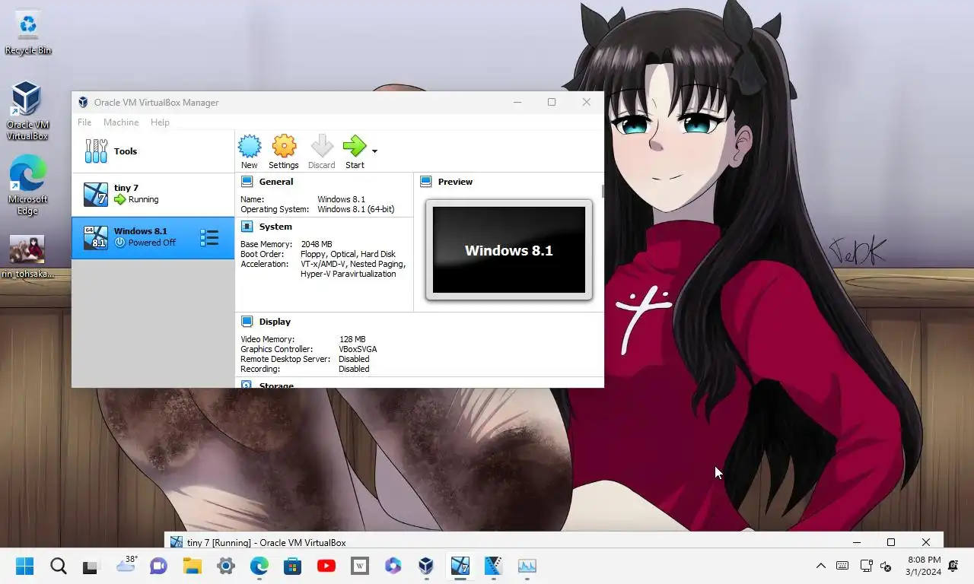Viewport: 974px width, 584px height.
Task: Switch to VirtualBox Manager taskbar icon
Action: tap(426, 566)
